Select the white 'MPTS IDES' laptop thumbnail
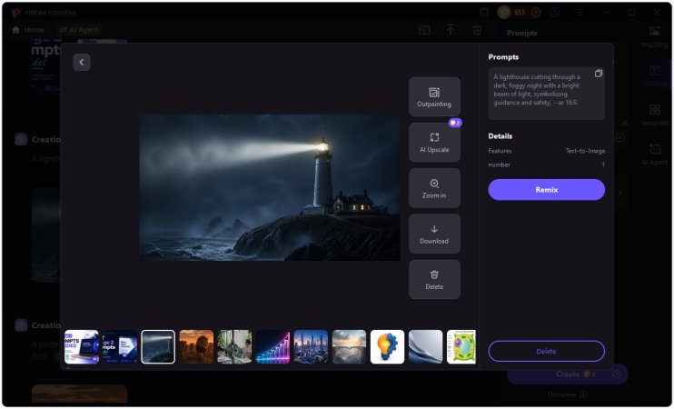The height and width of the screenshot is (409, 674). pyautogui.click(x=82, y=347)
